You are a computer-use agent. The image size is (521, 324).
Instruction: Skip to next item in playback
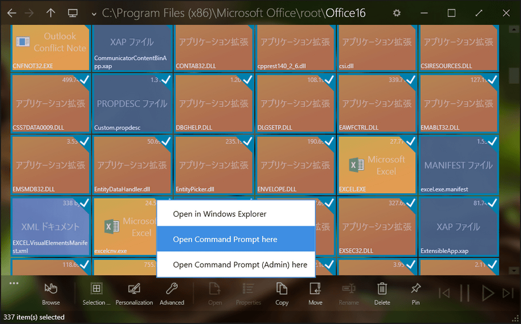click(508, 293)
